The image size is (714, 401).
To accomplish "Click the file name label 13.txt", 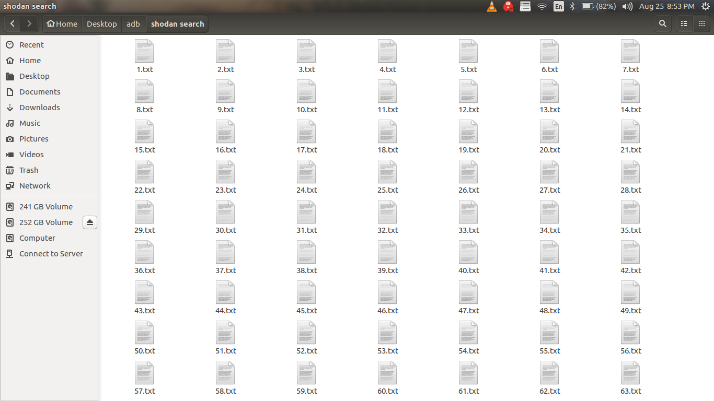I will pyautogui.click(x=549, y=110).
